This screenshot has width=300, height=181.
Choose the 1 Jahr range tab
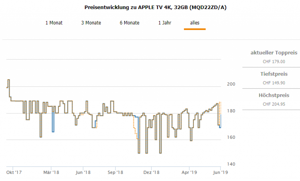[x=165, y=23]
